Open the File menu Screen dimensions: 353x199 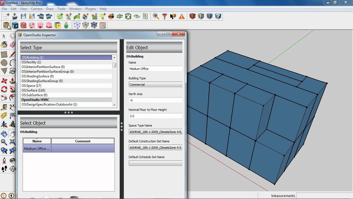click(4, 9)
